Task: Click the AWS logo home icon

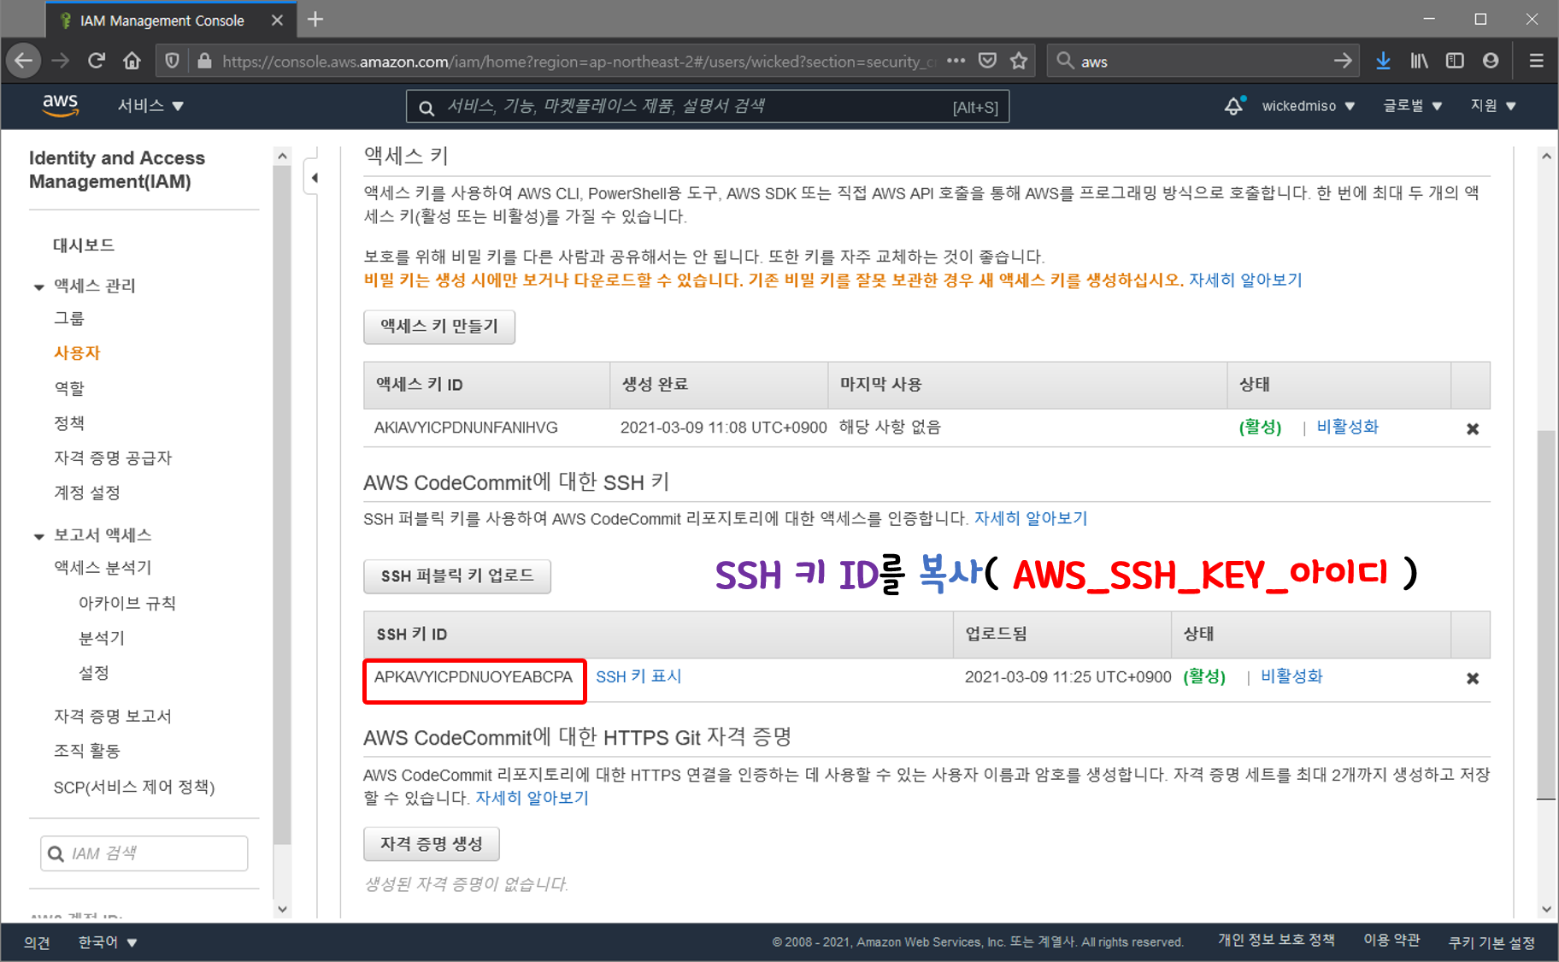Action: (x=61, y=106)
